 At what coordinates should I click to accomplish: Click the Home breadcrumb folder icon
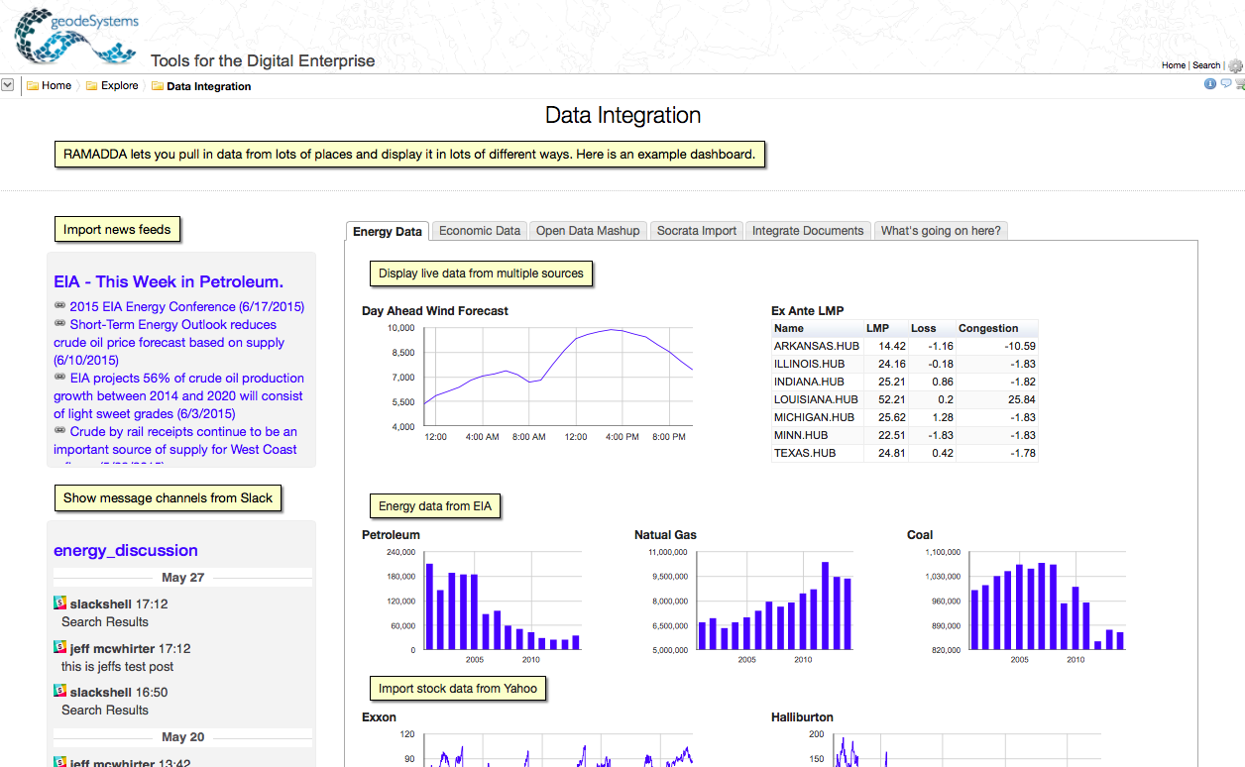click(33, 86)
